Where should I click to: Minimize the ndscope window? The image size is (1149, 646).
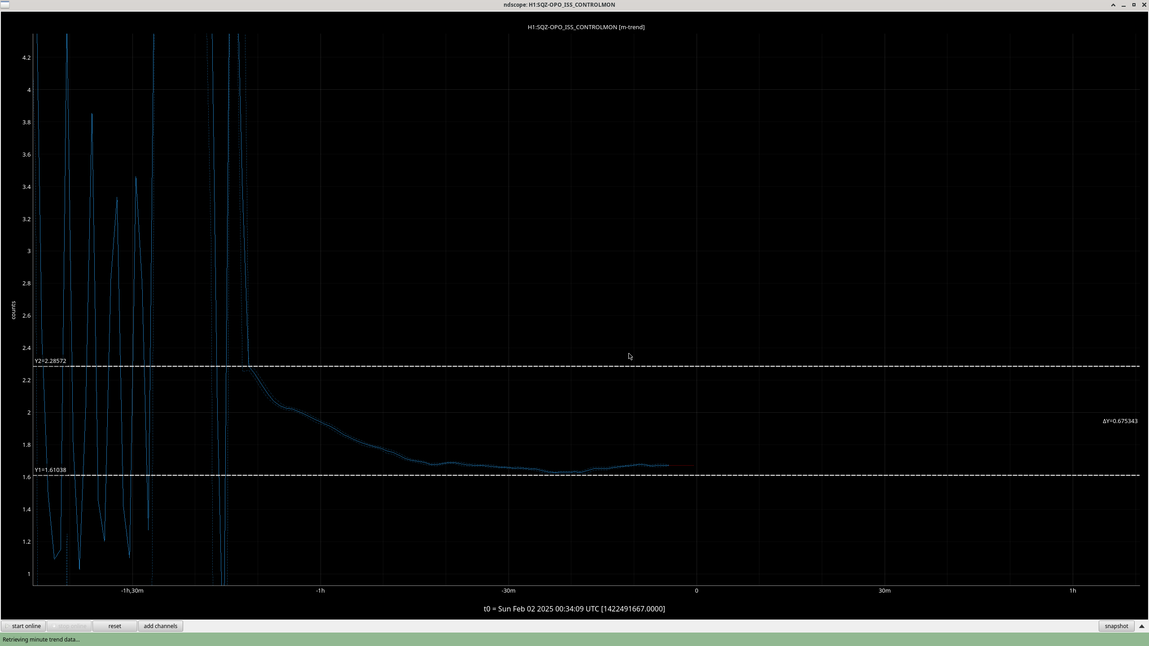1123,5
